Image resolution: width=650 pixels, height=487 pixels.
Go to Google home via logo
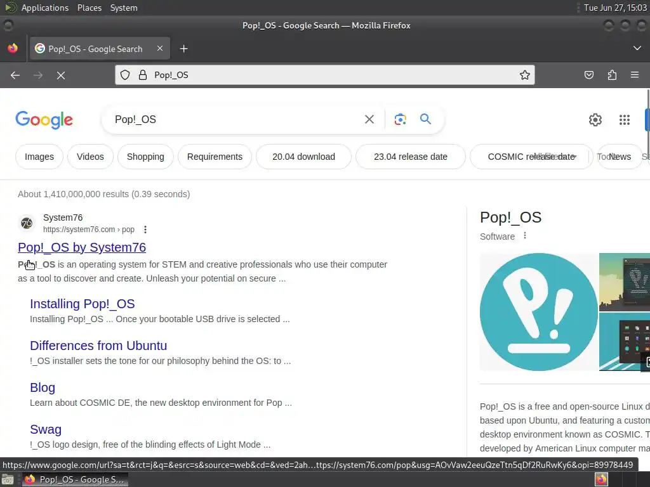point(44,120)
